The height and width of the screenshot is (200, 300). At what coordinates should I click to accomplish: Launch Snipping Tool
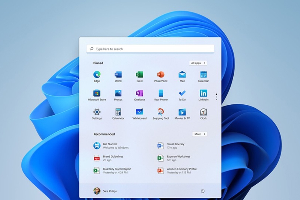[161, 114]
